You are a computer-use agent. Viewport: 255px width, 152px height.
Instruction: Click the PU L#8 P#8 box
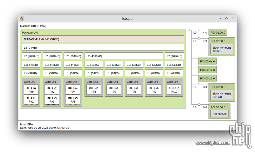pos(134,90)
